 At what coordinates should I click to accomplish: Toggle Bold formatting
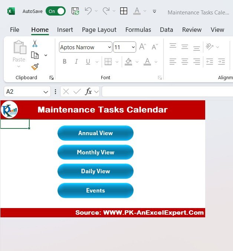point(65,61)
